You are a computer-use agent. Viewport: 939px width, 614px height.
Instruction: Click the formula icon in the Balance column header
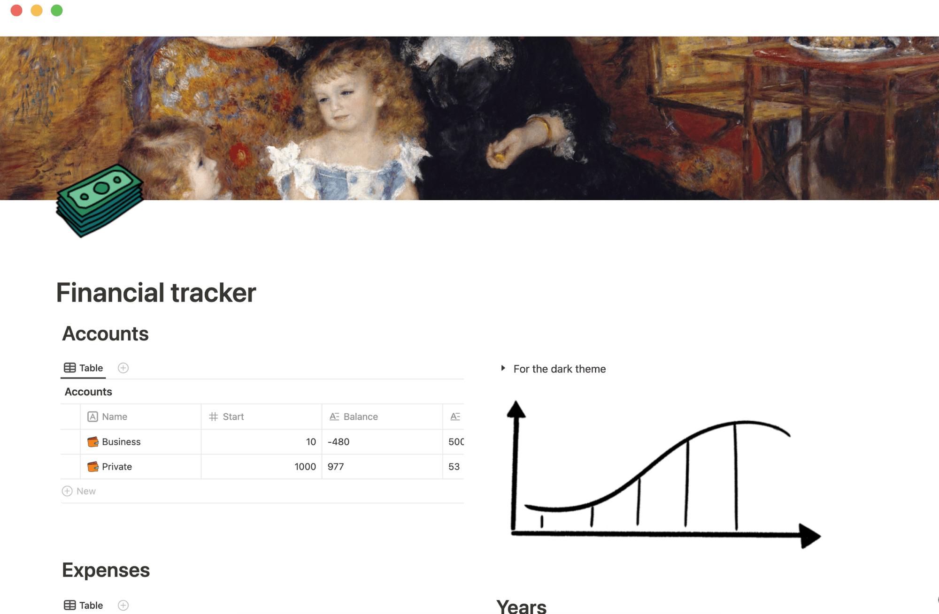pyautogui.click(x=334, y=417)
